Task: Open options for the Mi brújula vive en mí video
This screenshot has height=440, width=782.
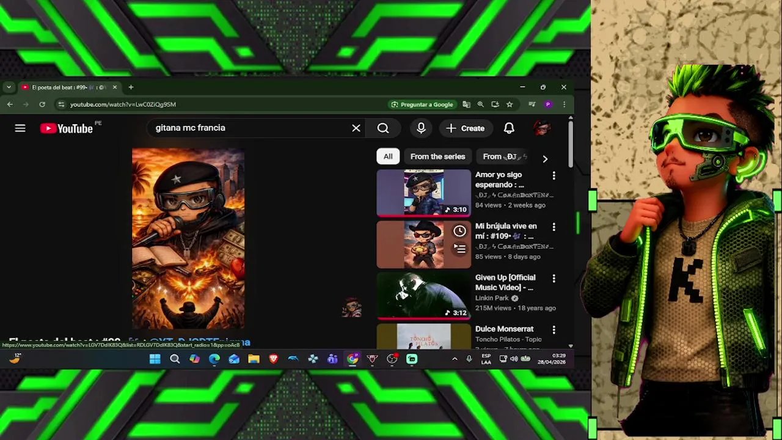Action: click(x=554, y=227)
